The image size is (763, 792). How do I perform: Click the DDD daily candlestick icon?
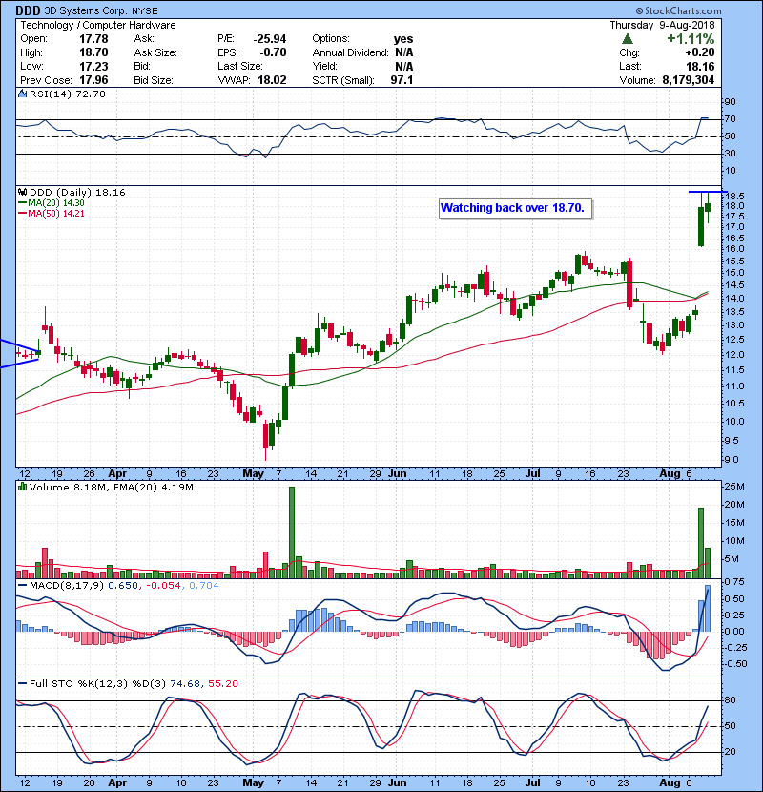(x=22, y=193)
